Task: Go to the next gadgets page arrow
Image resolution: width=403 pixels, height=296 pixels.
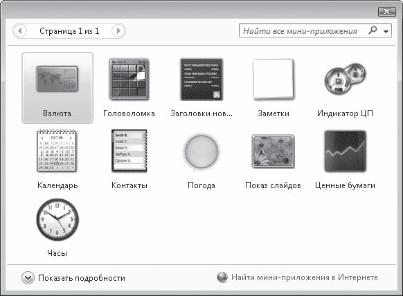Action: (x=118, y=31)
